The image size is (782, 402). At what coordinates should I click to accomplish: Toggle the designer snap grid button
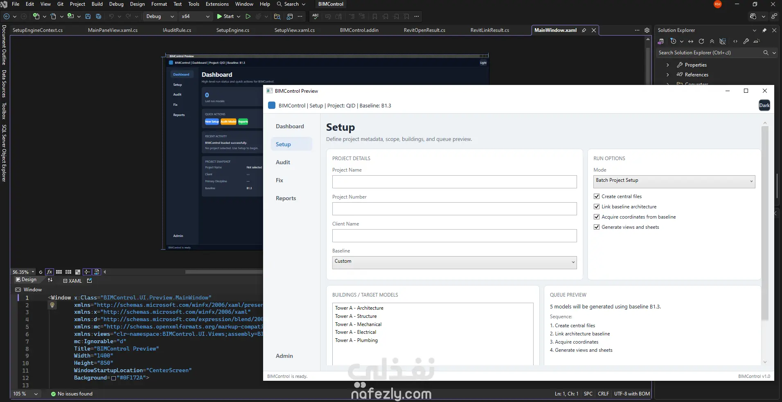pyautogui.click(x=59, y=272)
